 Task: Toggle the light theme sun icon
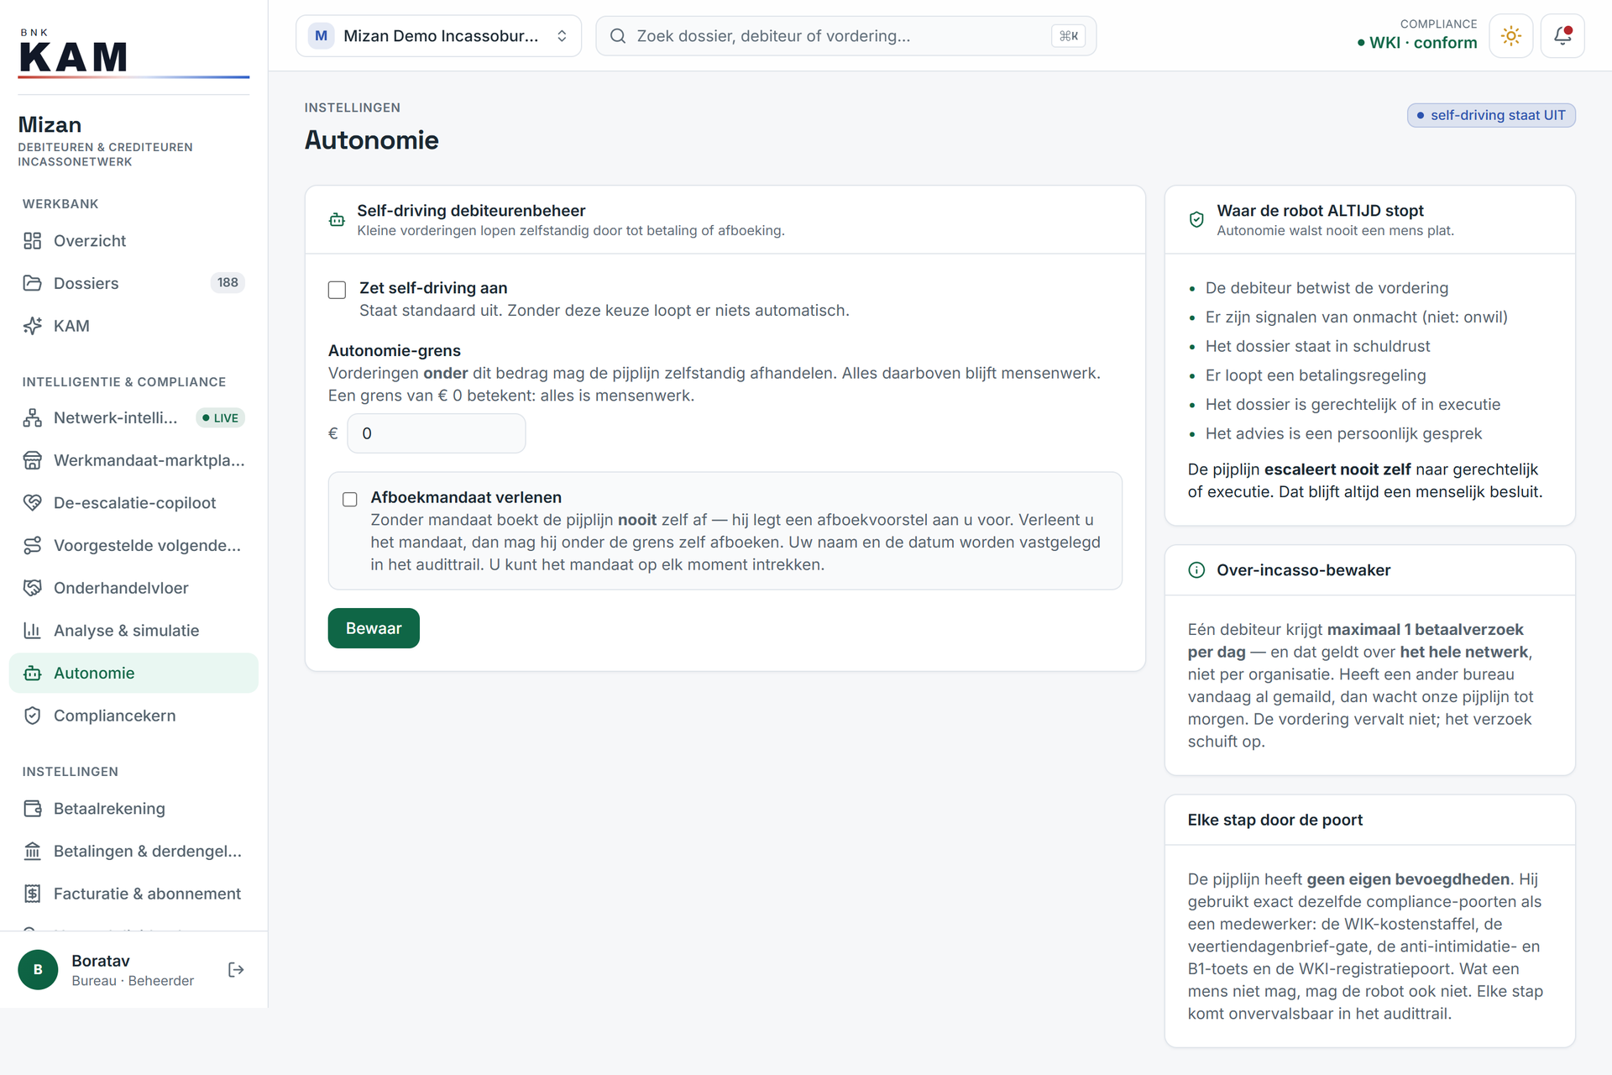coord(1510,35)
